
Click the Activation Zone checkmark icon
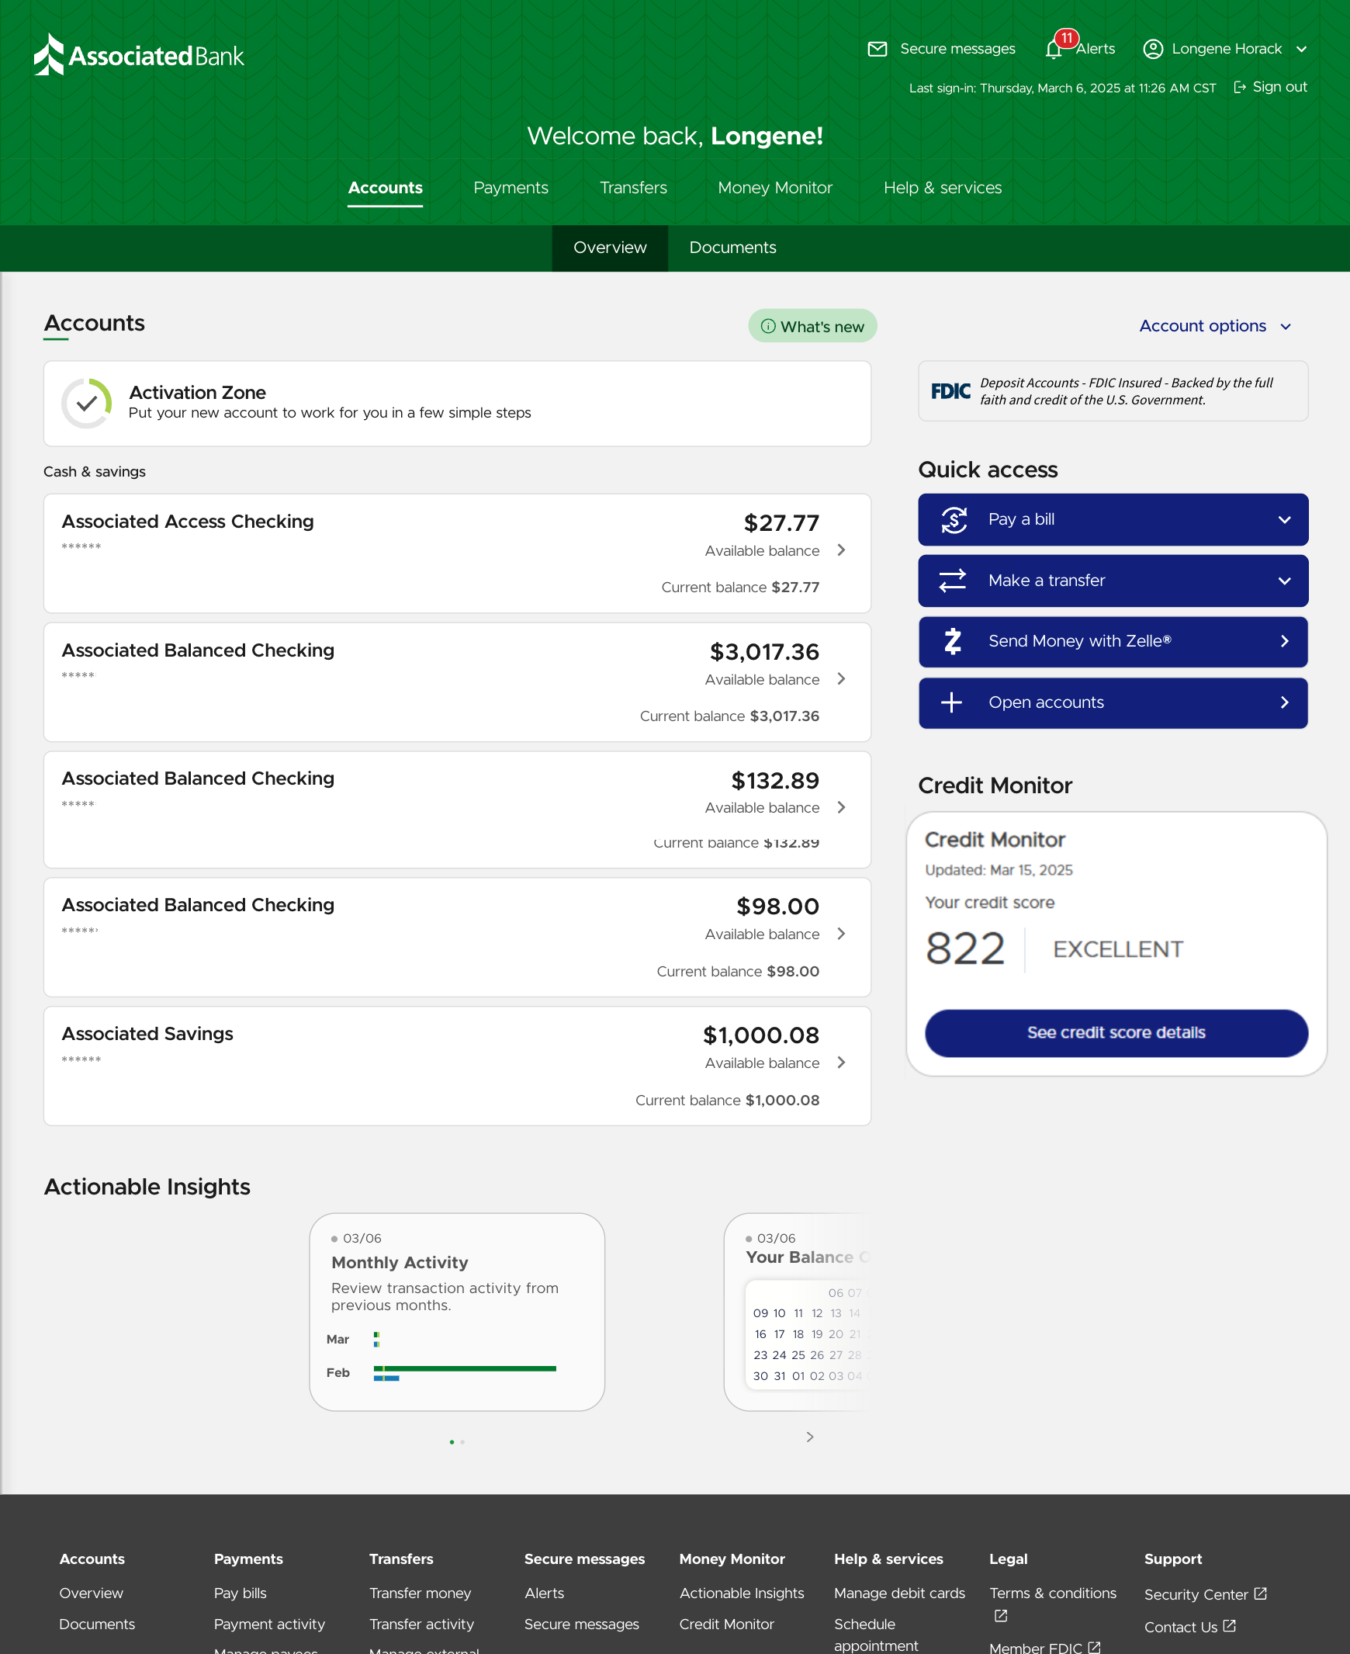point(86,403)
